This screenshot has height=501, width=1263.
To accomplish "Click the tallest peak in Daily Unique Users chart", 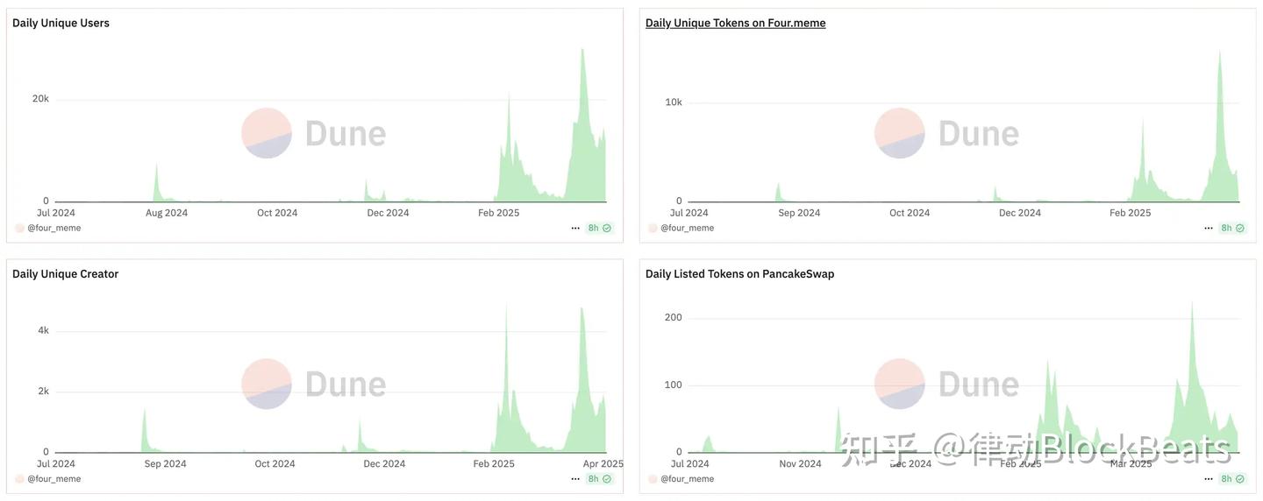I will 582,51.
